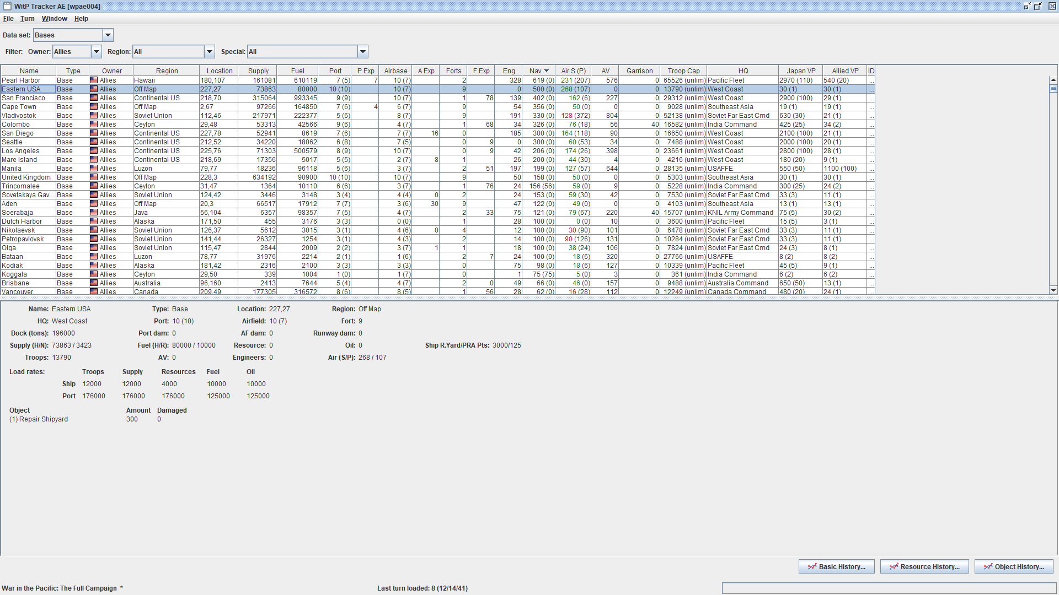Click the ellipsis ID cell for Pearl Harbor

click(x=871, y=80)
